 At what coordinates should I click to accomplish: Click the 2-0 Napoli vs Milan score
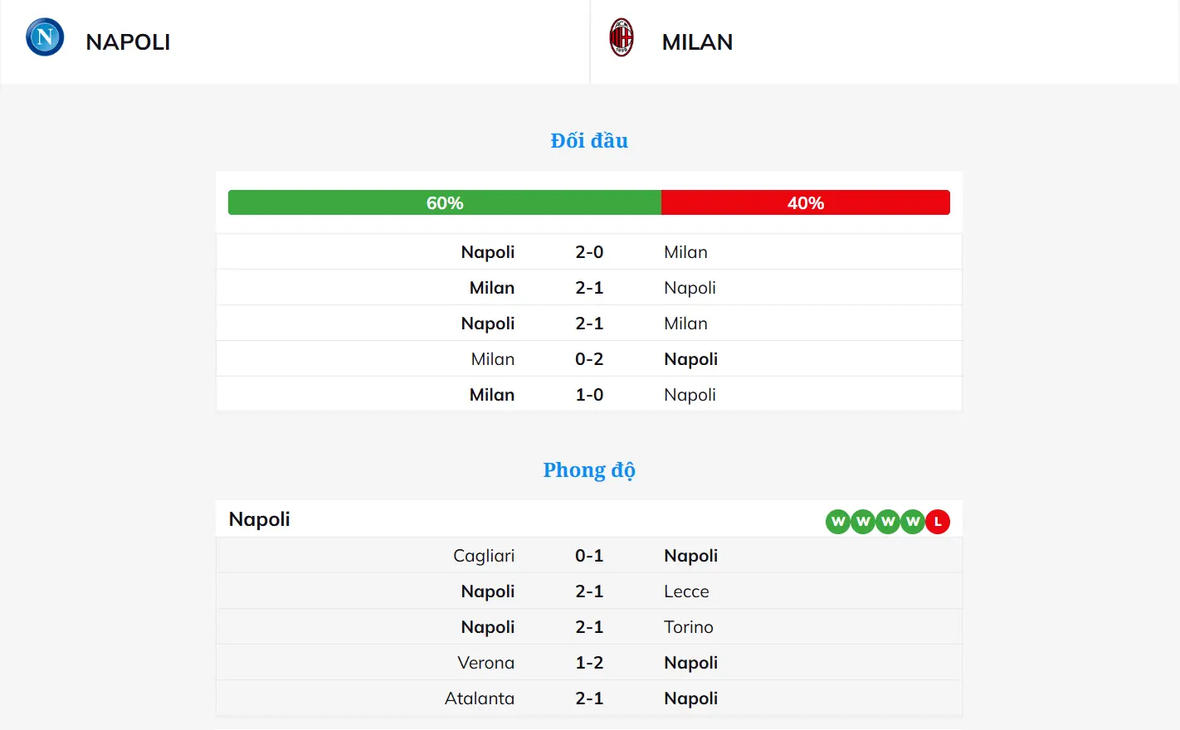589,252
